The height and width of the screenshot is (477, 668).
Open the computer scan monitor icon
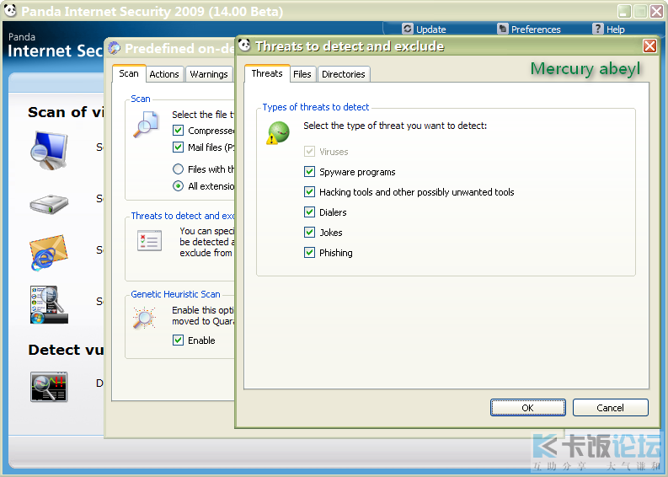[49, 151]
